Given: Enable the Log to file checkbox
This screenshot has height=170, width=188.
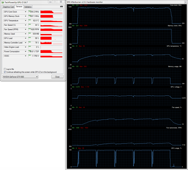Looking at the screenshot, I should click(5, 69).
